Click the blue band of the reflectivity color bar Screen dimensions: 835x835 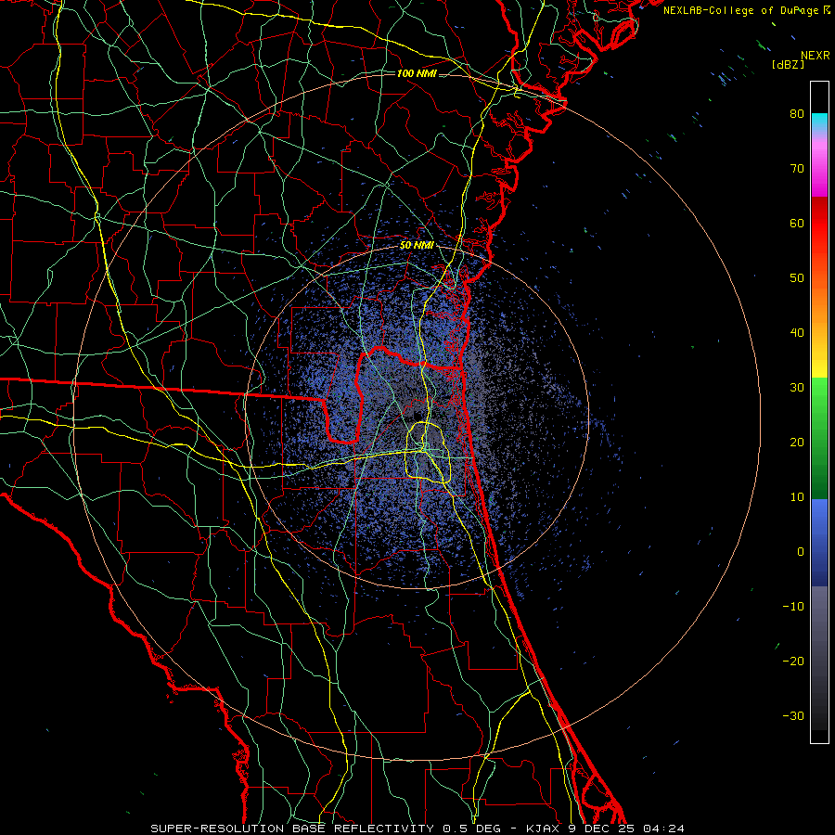(x=819, y=542)
